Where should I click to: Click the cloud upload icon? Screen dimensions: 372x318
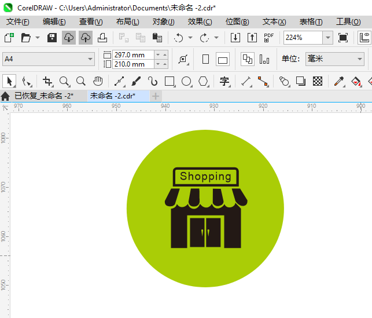pos(86,38)
